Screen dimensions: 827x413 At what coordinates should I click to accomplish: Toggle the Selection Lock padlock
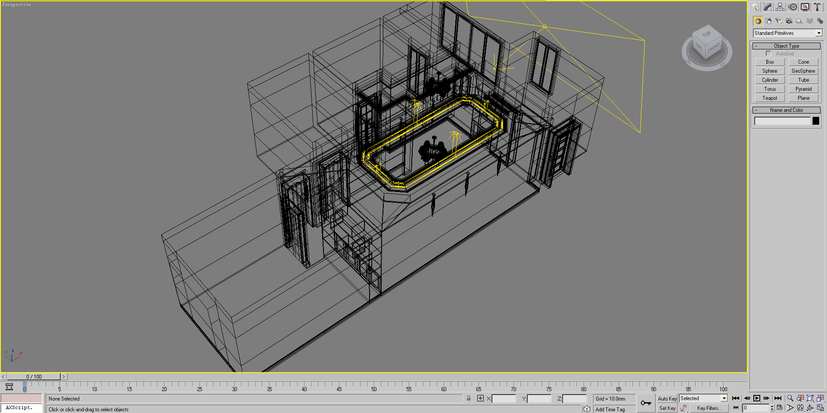coord(469,398)
